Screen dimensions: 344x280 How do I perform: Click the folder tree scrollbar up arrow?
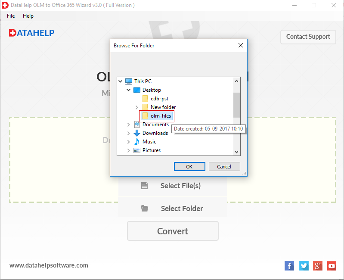[x=236, y=81]
